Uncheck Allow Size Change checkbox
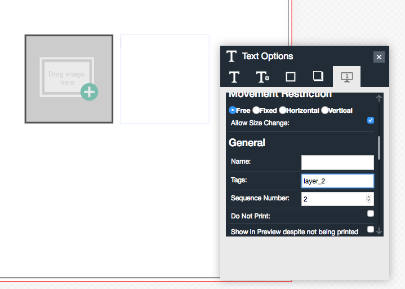The image size is (405, 289). pyautogui.click(x=371, y=120)
